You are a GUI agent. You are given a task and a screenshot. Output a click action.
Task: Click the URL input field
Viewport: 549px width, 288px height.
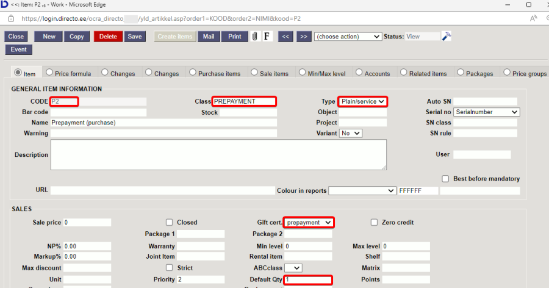pos(163,190)
